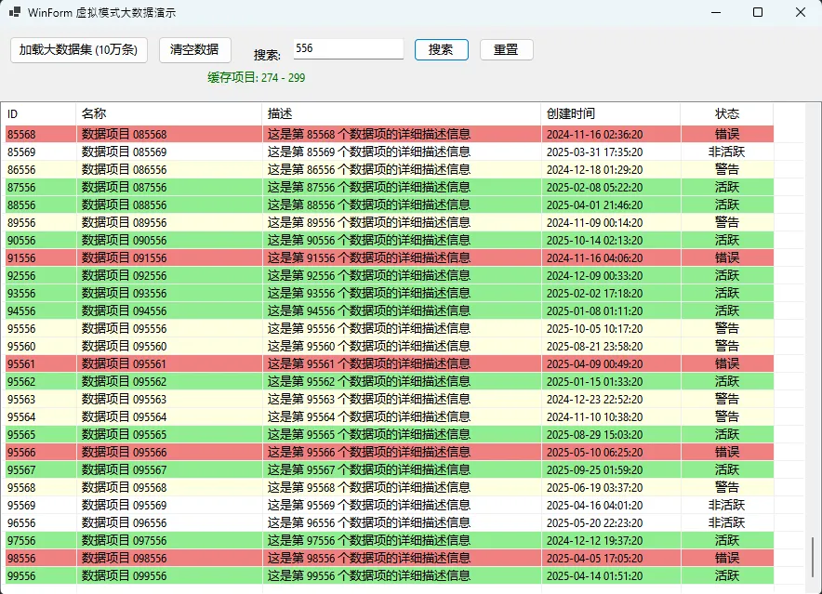Click 加载大数据集 (10万条) button
This screenshot has width=822, height=594.
pos(79,50)
